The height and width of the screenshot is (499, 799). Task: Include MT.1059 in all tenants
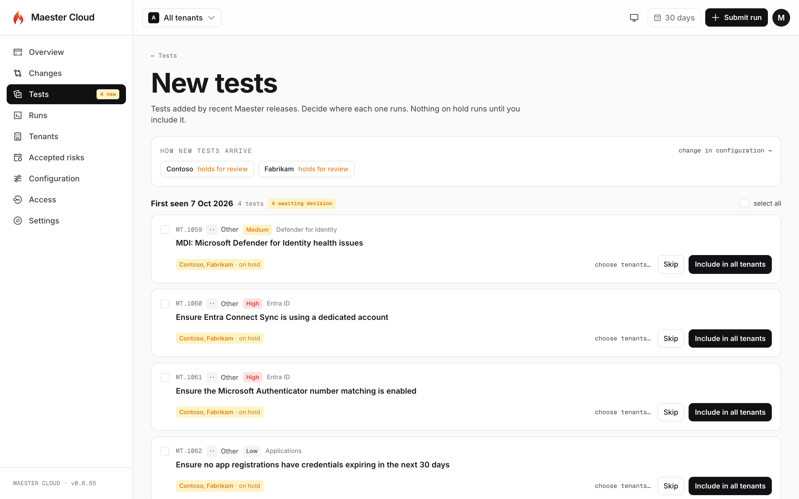(730, 264)
